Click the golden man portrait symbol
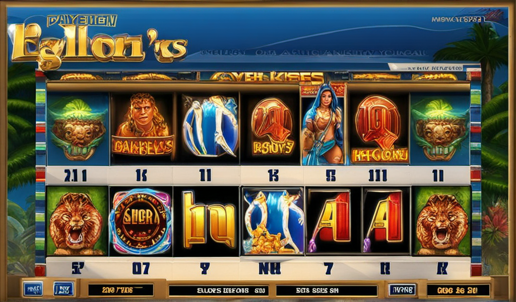Viewport: 516px width, 302px height. click(142, 128)
